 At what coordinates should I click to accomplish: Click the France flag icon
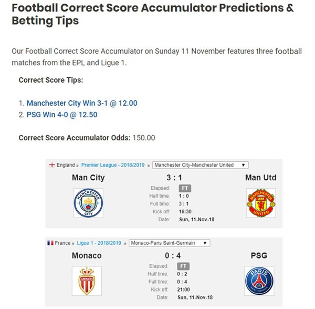pyautogui.click(x=50, y=243)
